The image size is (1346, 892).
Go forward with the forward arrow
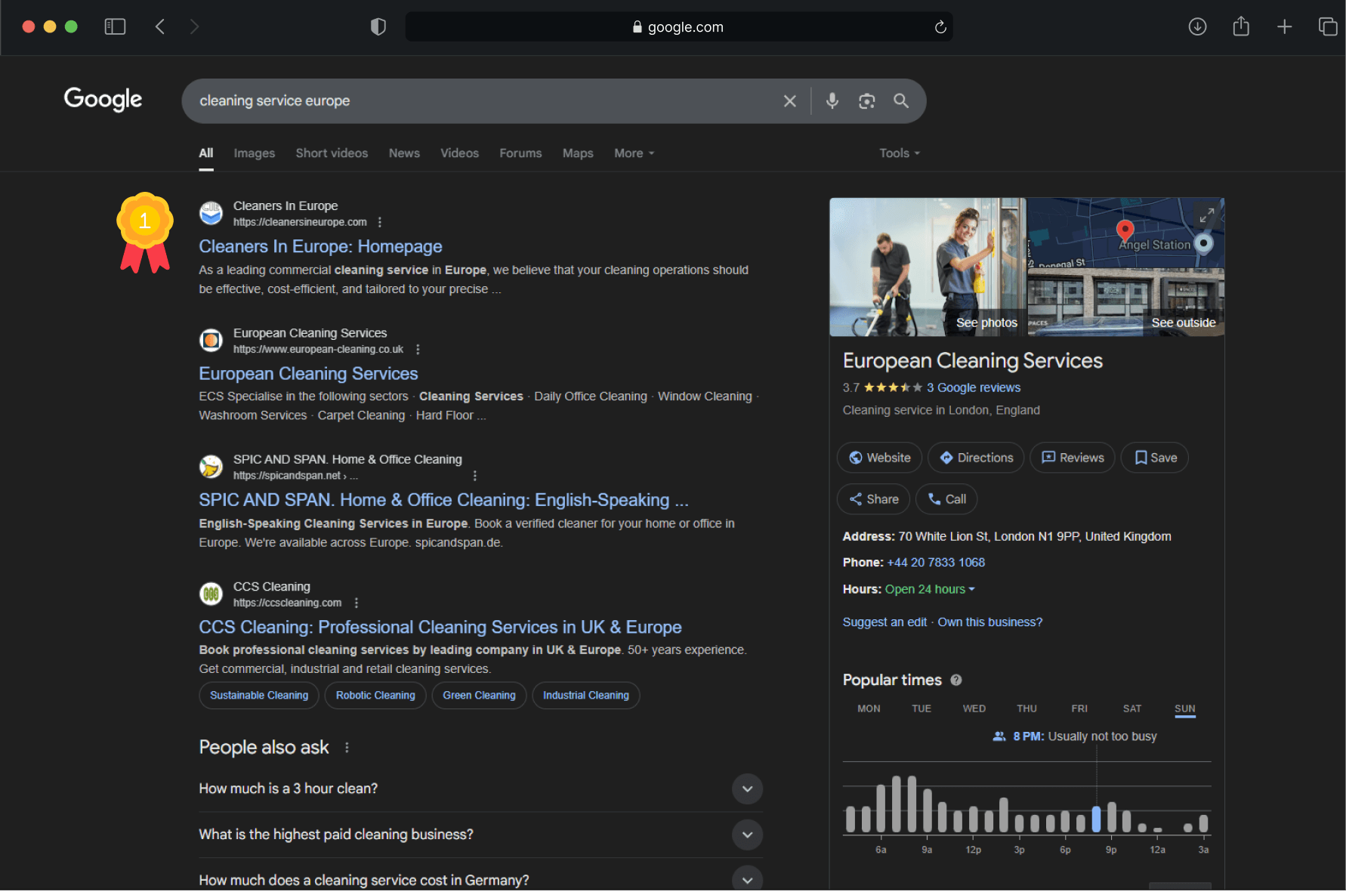194,26
